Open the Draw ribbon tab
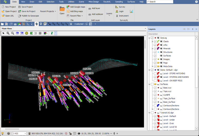199x136 pixels. [32, 2]
